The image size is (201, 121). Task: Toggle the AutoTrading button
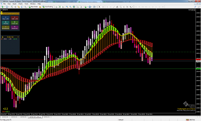[x=48, y=7]
